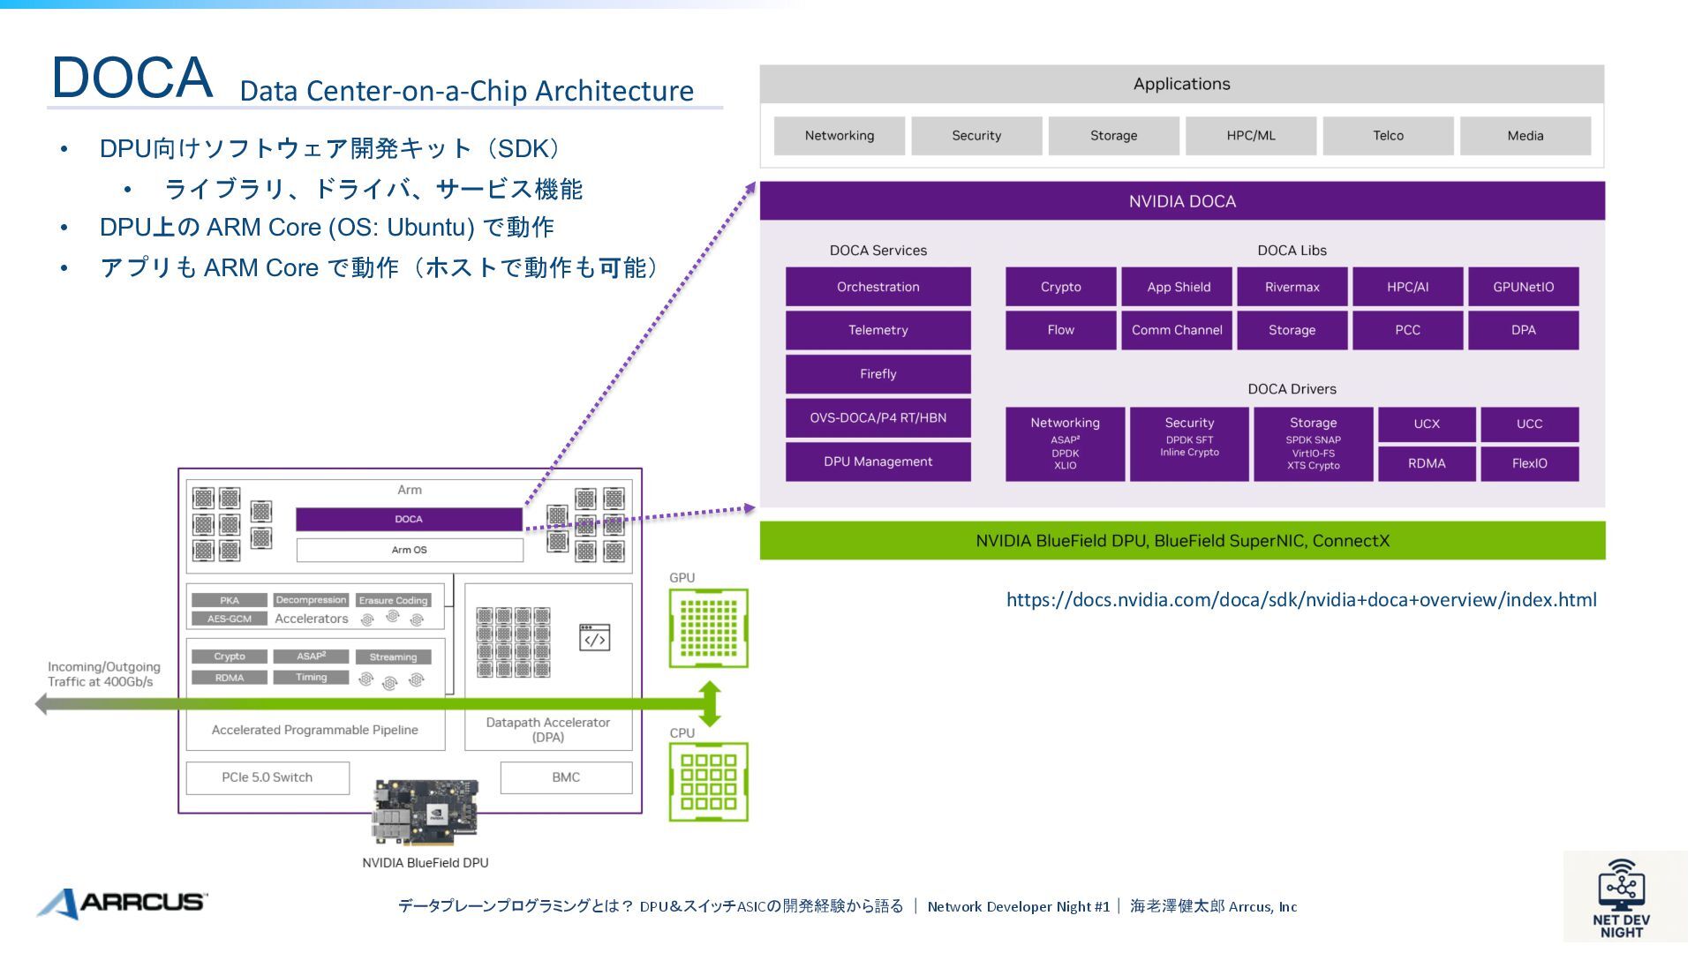Click the grey traffic arrowhead
This screenshot has height=953, width=1695.
[x=41, y=703]
